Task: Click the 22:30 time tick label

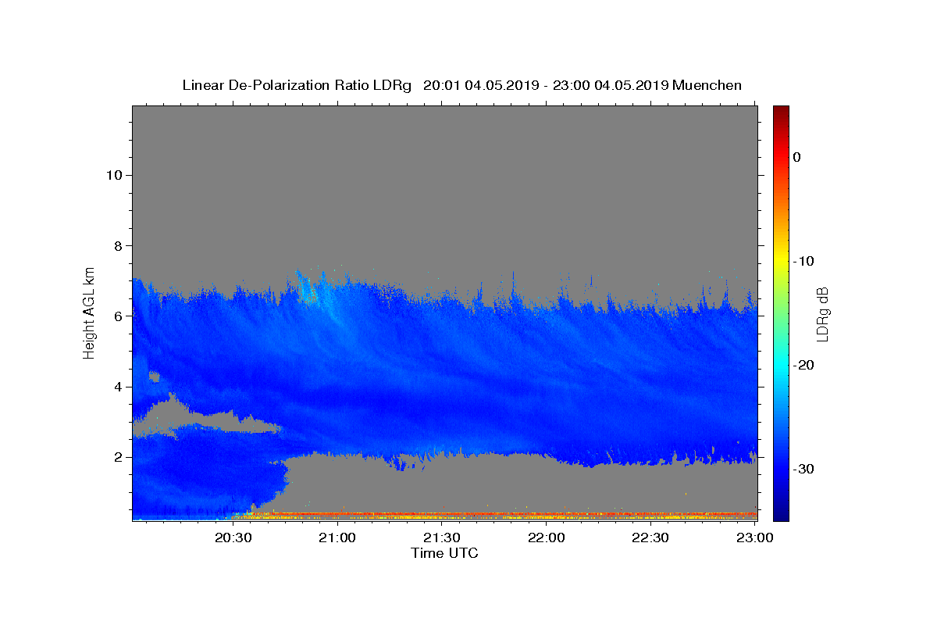Action: pos(650,538)
